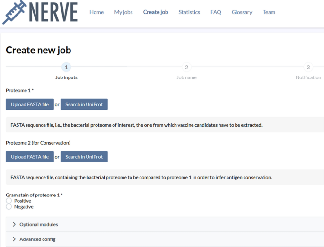Open the FAQ link
Screen dimensions: 324x247
(x=216, y=12)
